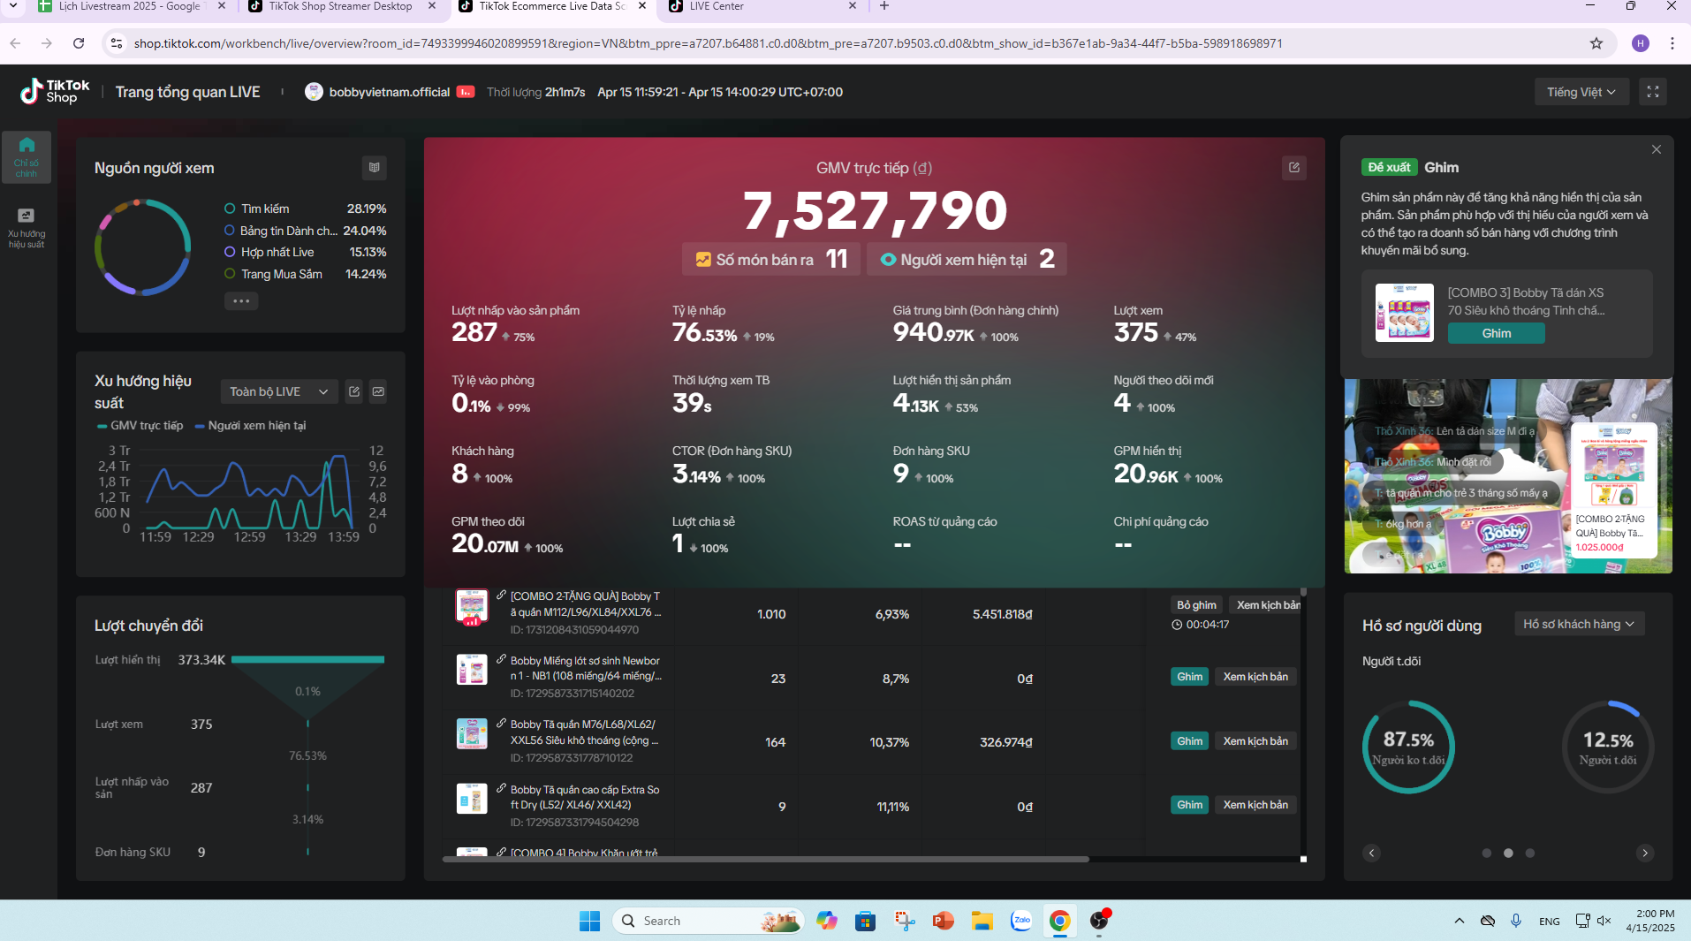Click the export icon beside Toàn bộ LIVE
Screen dimensions: 1691x941
point(354,391)
